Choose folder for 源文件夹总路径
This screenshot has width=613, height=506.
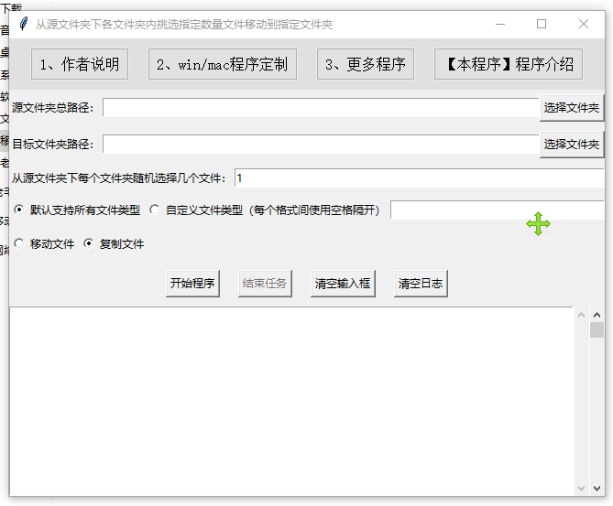click(572, 108)
